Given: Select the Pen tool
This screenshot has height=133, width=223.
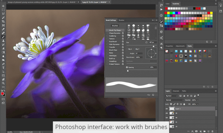Looking at the screenshot, I should point(3,64).
